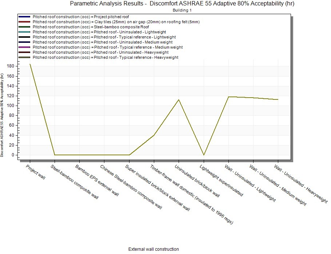This screenshot has height=254, width=331.
Task: Select the Project wall axis label
Action: tap(36, 172)
